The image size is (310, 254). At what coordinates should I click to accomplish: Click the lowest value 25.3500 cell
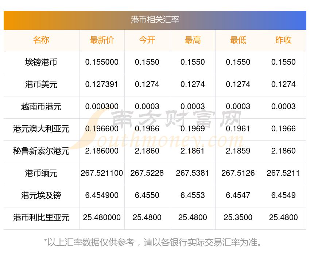(238, 218)
